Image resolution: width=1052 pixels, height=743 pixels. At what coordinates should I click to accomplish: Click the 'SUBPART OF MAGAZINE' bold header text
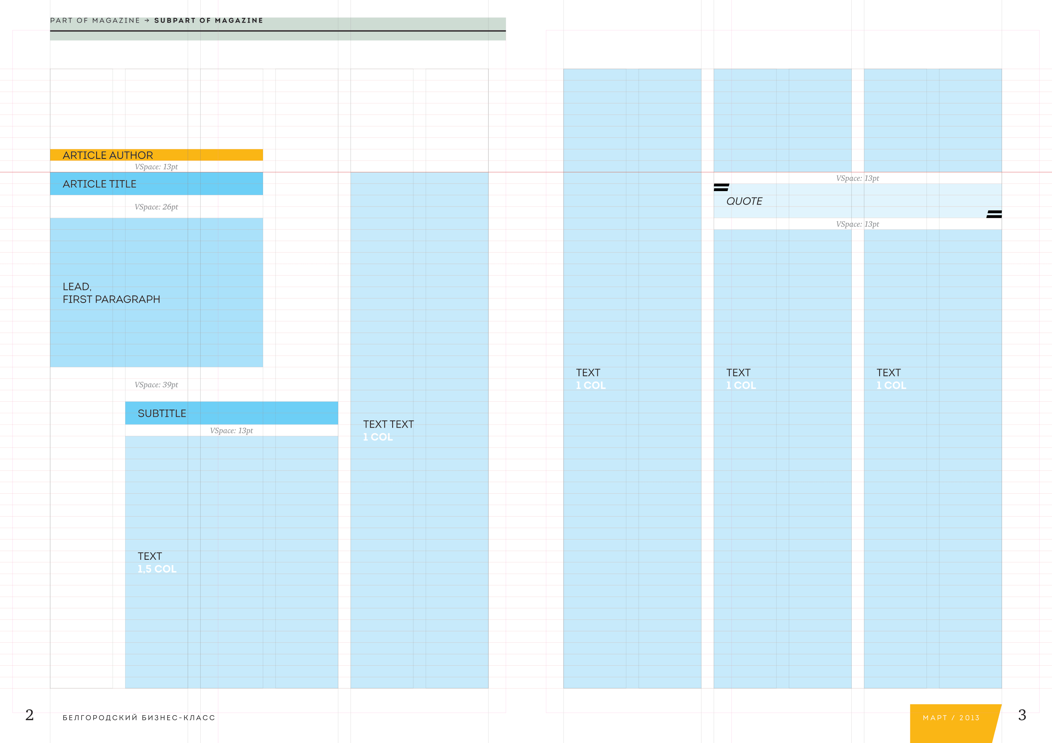[x=209, y=21]
